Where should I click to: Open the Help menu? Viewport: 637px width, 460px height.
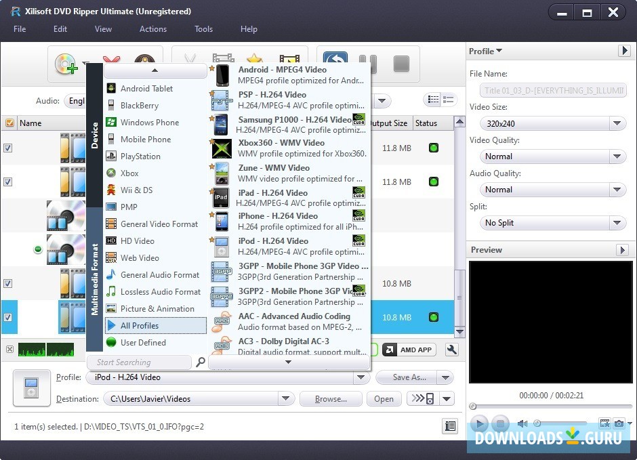[x=249, y=29]
